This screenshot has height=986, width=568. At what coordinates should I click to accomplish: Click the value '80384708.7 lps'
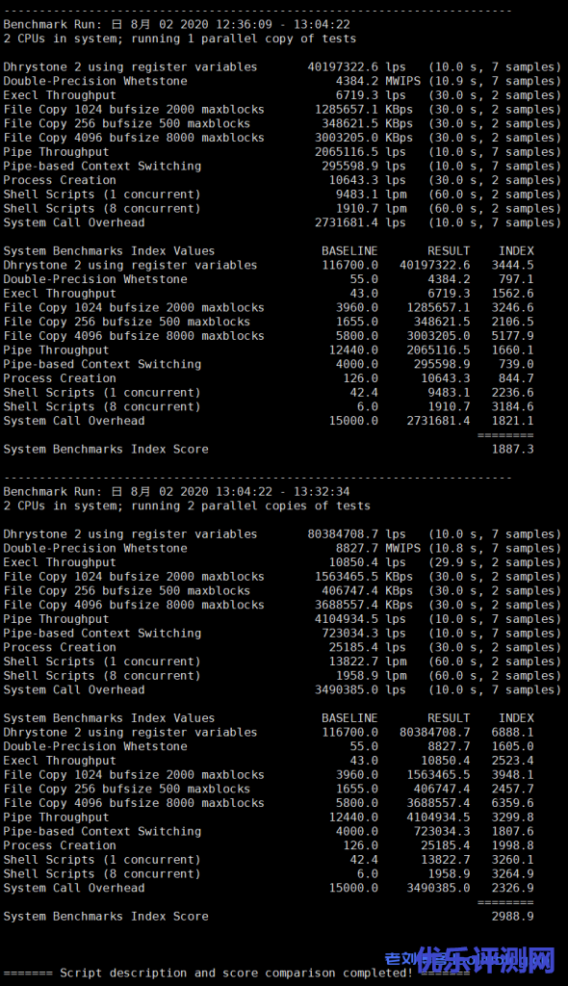[356, 533]
